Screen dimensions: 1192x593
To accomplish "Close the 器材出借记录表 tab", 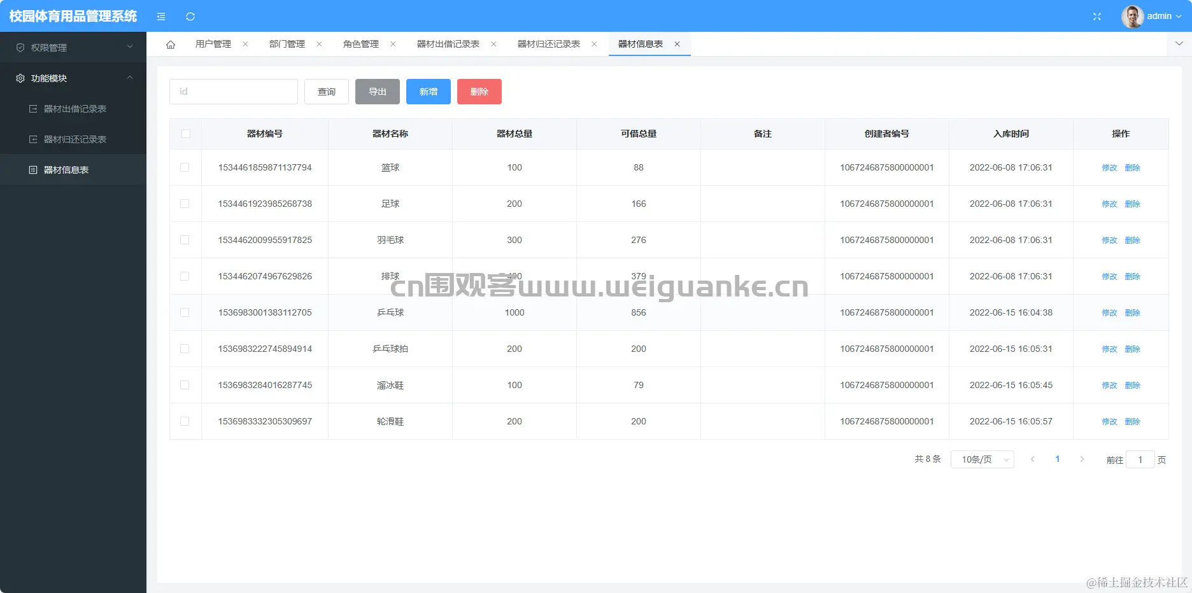I will (493, 44).
